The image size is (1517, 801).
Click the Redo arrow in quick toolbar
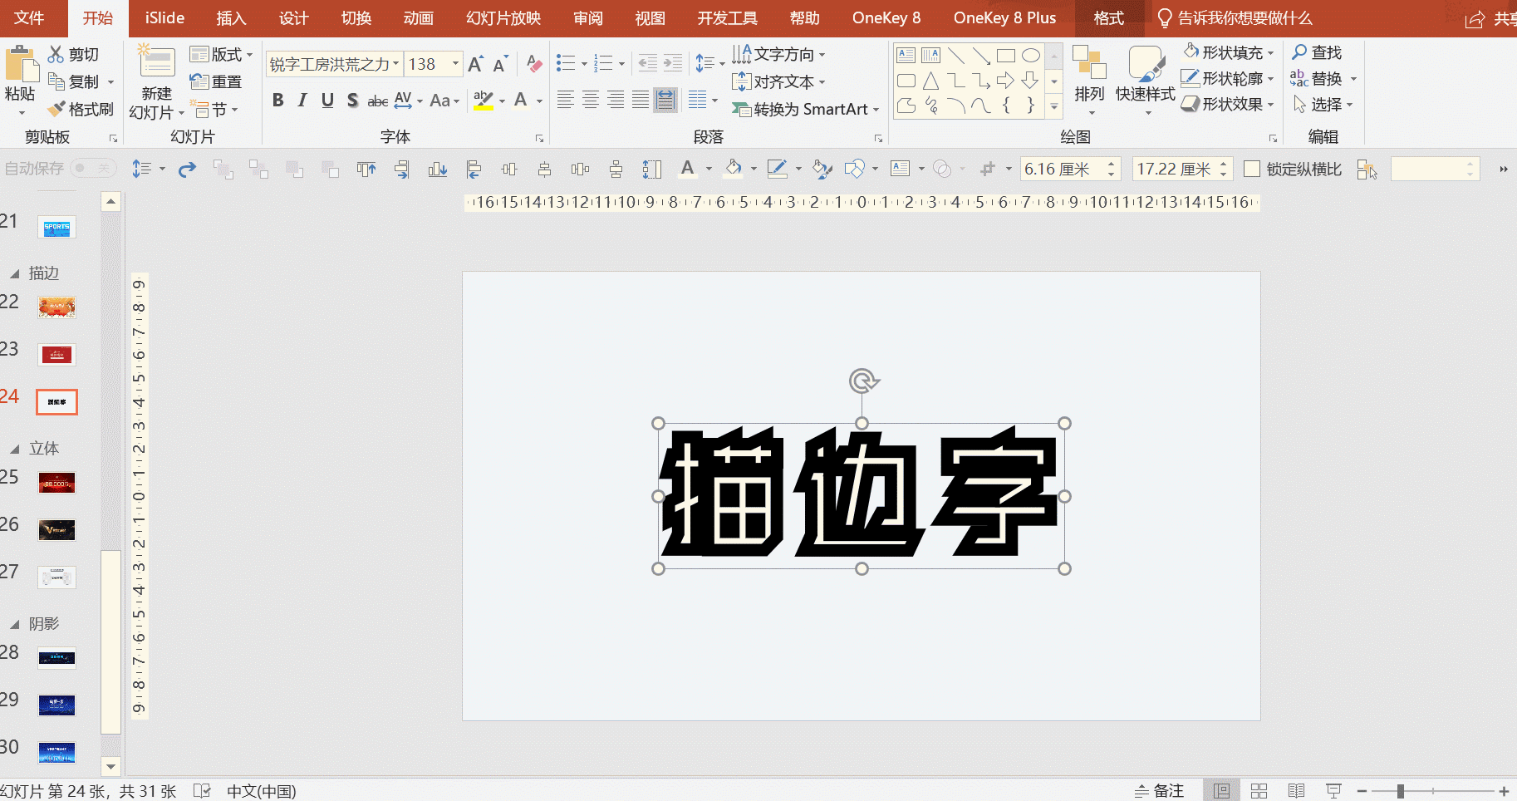188,169
